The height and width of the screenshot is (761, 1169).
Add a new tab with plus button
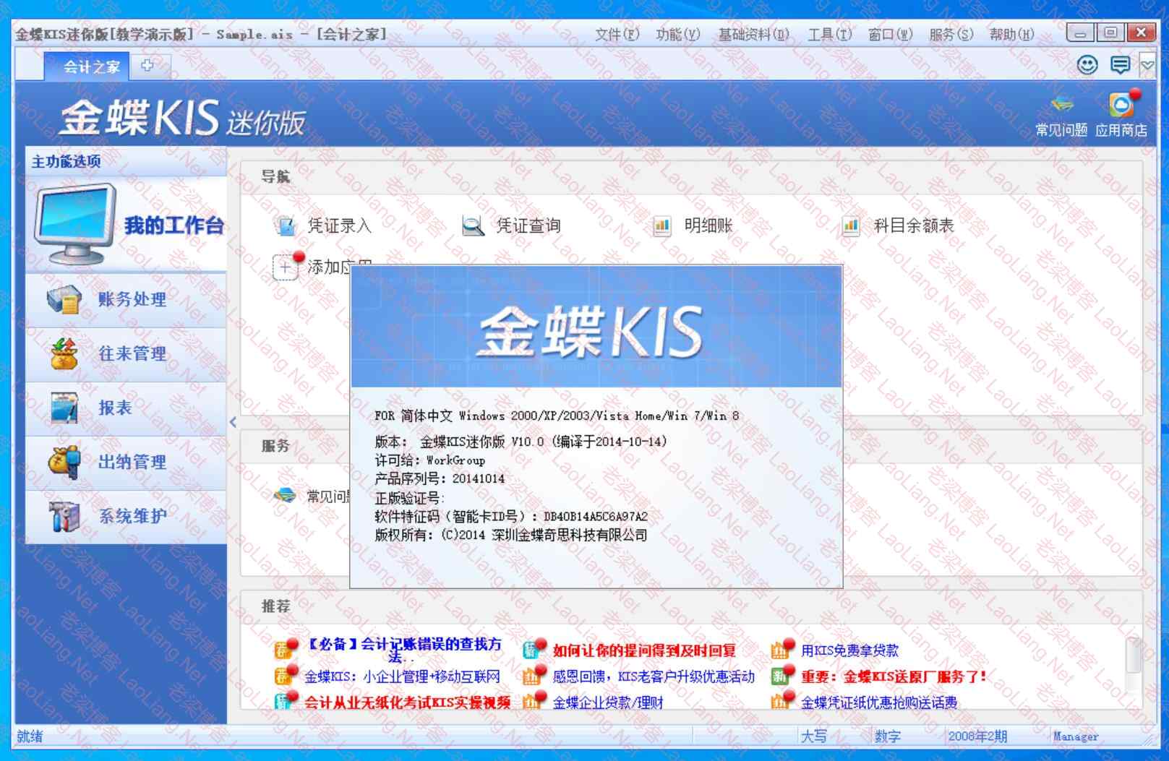pos(147,66)
